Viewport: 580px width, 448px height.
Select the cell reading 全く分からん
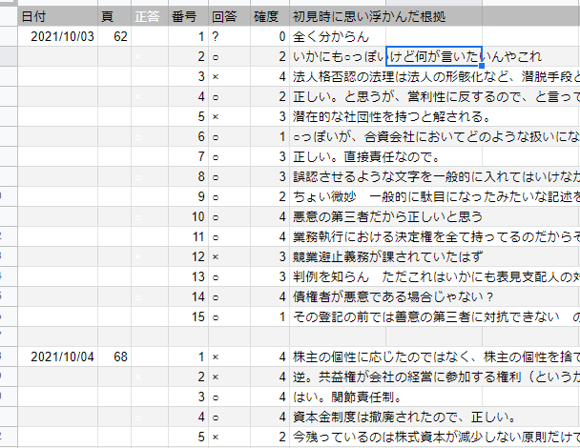[x=338, y=36]
